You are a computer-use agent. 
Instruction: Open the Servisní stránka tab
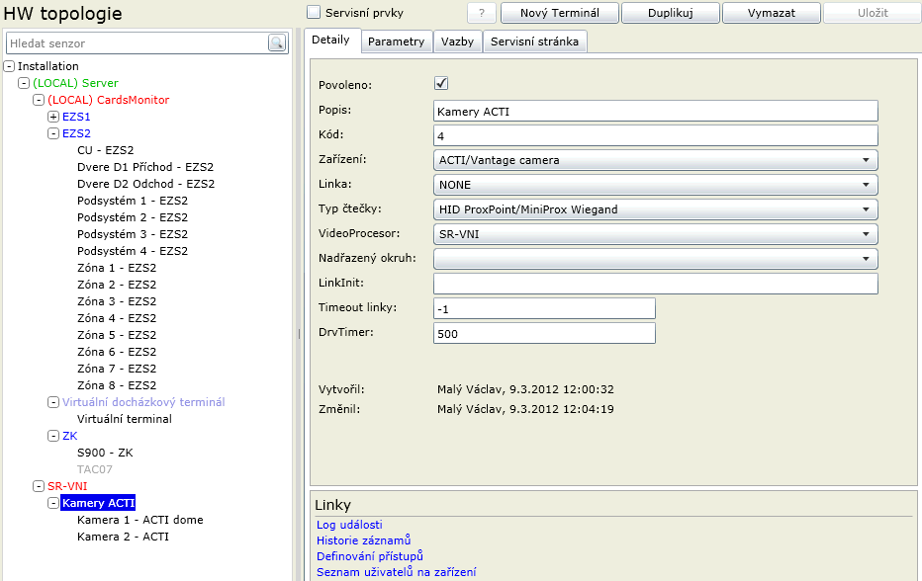[x=534, y=41]
